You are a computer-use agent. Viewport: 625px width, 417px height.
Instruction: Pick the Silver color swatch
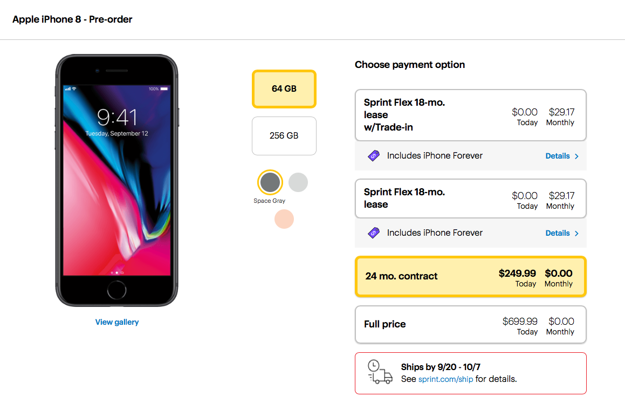coord(298,182)
